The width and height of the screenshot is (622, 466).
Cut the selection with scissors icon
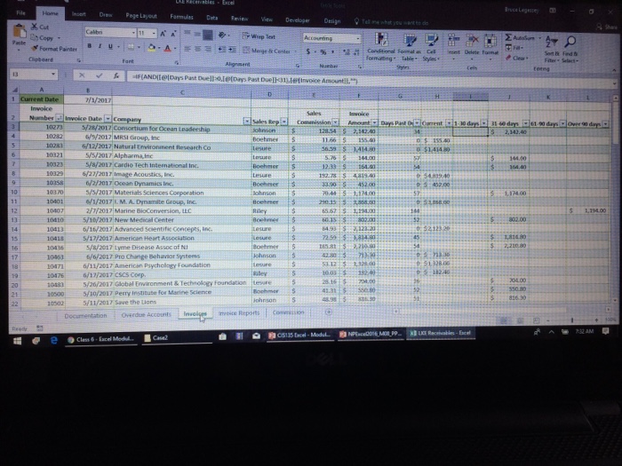40,27
